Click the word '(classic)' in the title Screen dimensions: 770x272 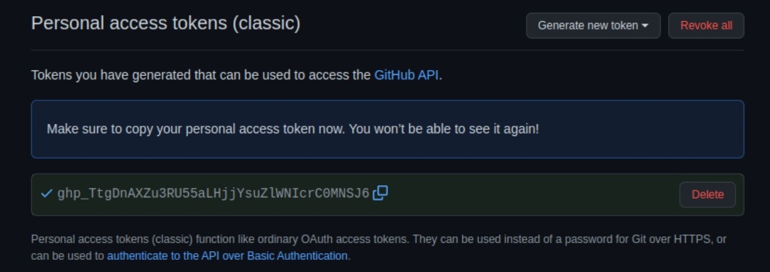[x=266, y=24]
